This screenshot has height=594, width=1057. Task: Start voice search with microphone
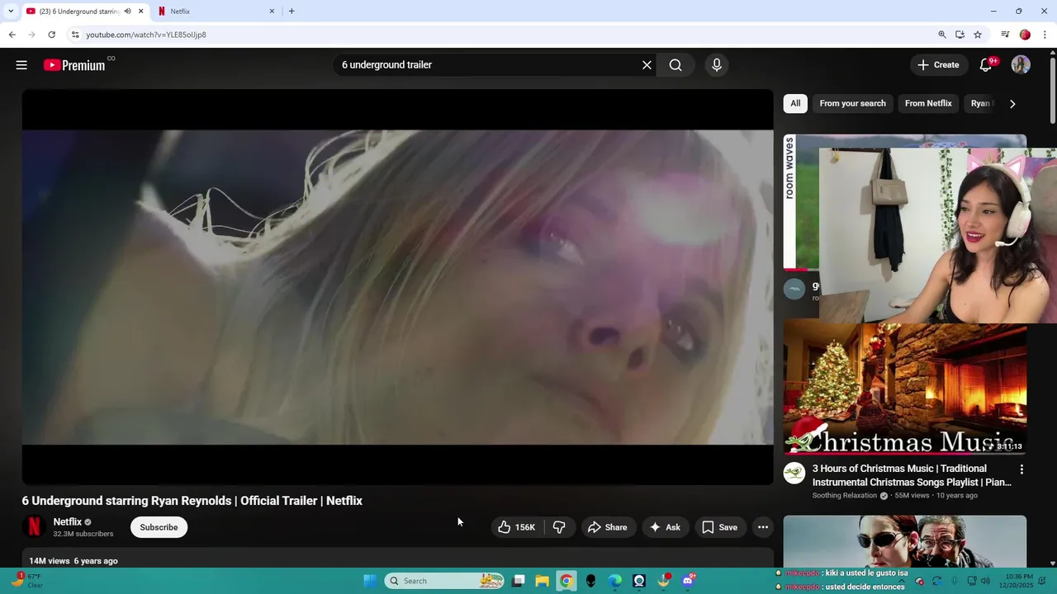(x=717, y=65)
